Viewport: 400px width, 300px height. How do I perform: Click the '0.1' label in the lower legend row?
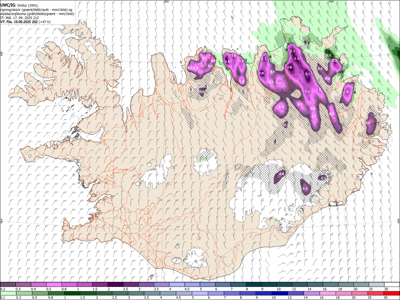point(3,297)
